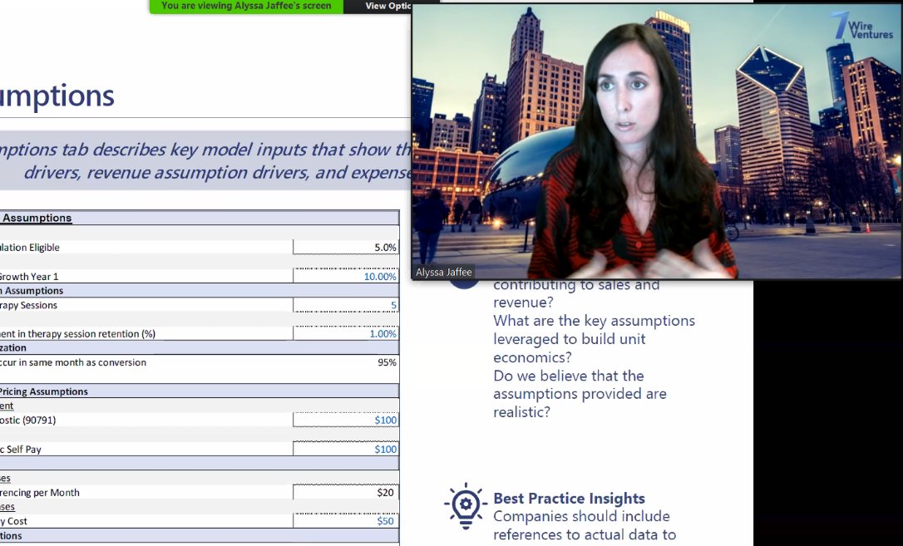Viewport: 903px width, 546px height.
Task: Click the 'Self Pay' row label
Action: 21,450
